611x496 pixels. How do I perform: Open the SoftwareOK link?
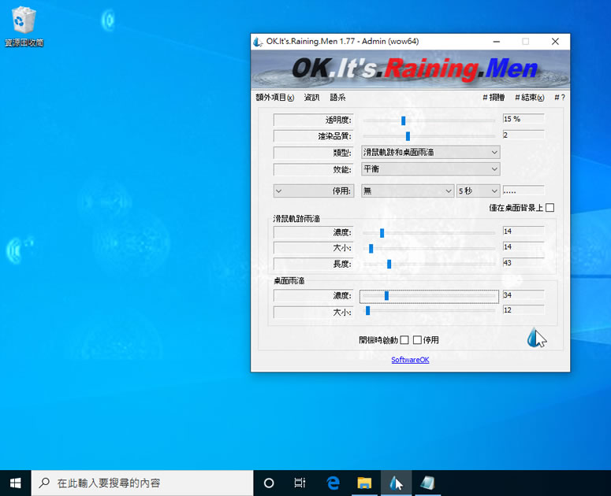point(410,360)
